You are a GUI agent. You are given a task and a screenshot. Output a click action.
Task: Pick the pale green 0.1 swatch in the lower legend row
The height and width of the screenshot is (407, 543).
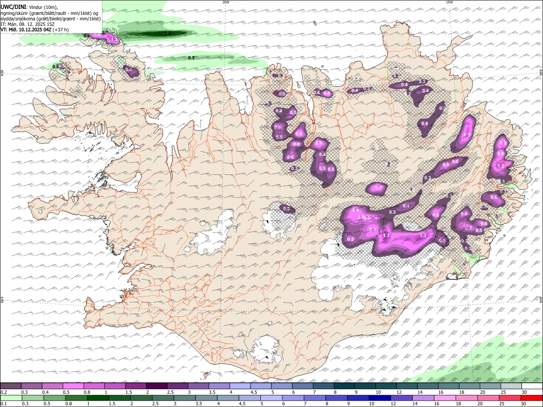coord(11,398)
